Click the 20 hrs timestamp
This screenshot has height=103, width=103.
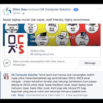pyautogui.click(x=16, y=13)
